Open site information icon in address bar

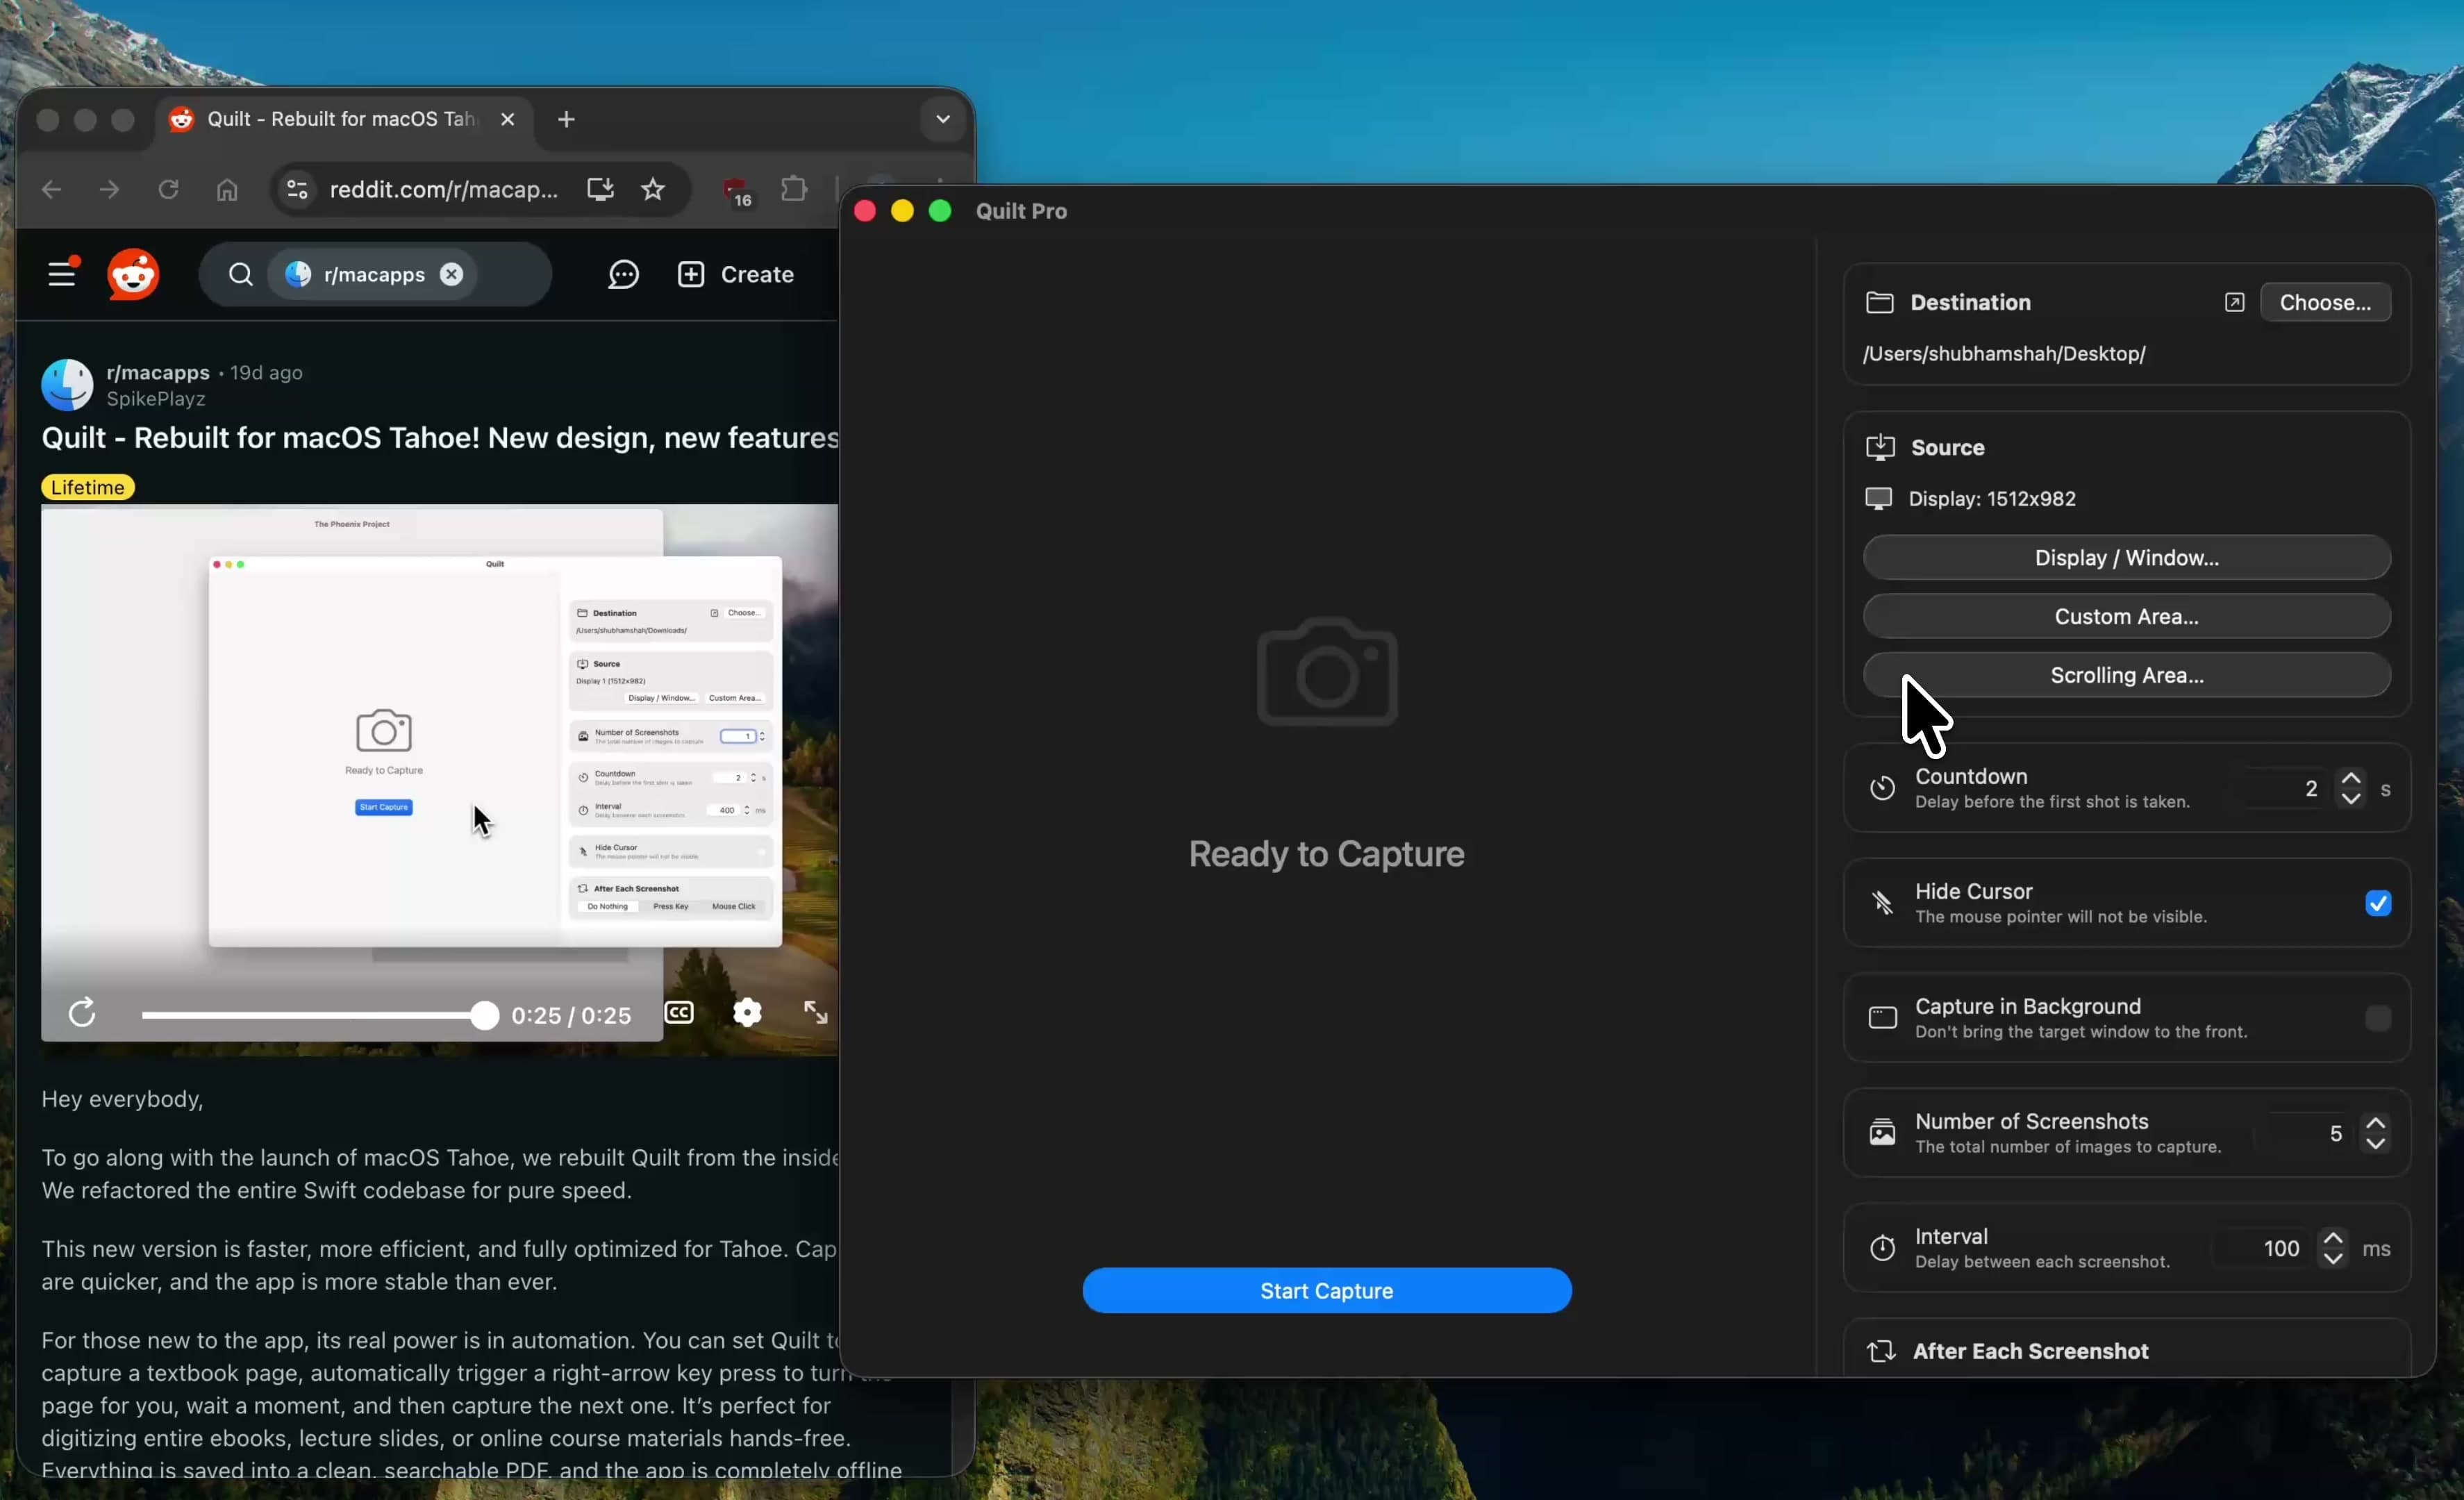click(x=297, y=189)
